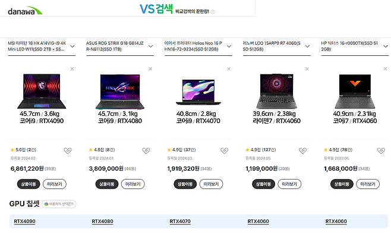Toggle wishlist heart for Acer Predator Helios
The image size is (391, 239).
[224, 150]
